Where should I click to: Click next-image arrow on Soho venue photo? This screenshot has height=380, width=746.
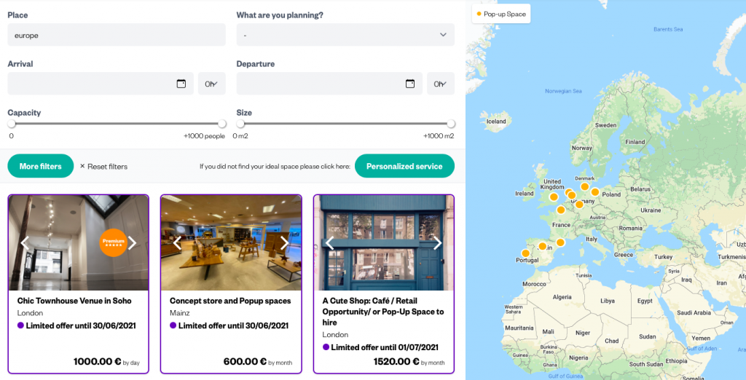[x=133, y=243]
